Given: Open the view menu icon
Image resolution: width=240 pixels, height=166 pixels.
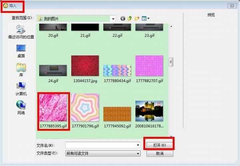Looking at the screenshot, I should pyautogui.click(x=144, y=18).
